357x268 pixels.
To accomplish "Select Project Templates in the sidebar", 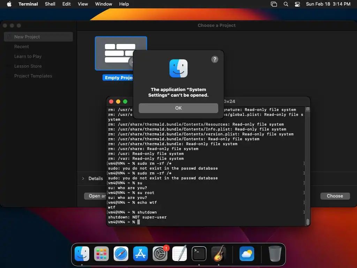I will coord(33,76).
